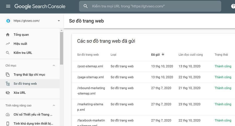Click the gtvseo.com property favicon
Image resolution: width=235 pixels, height=126 pixels.
(8, 21)
